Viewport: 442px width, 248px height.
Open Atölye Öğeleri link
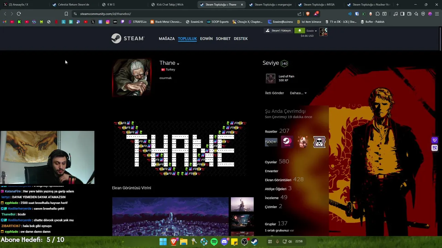click(x=278, y=188)
